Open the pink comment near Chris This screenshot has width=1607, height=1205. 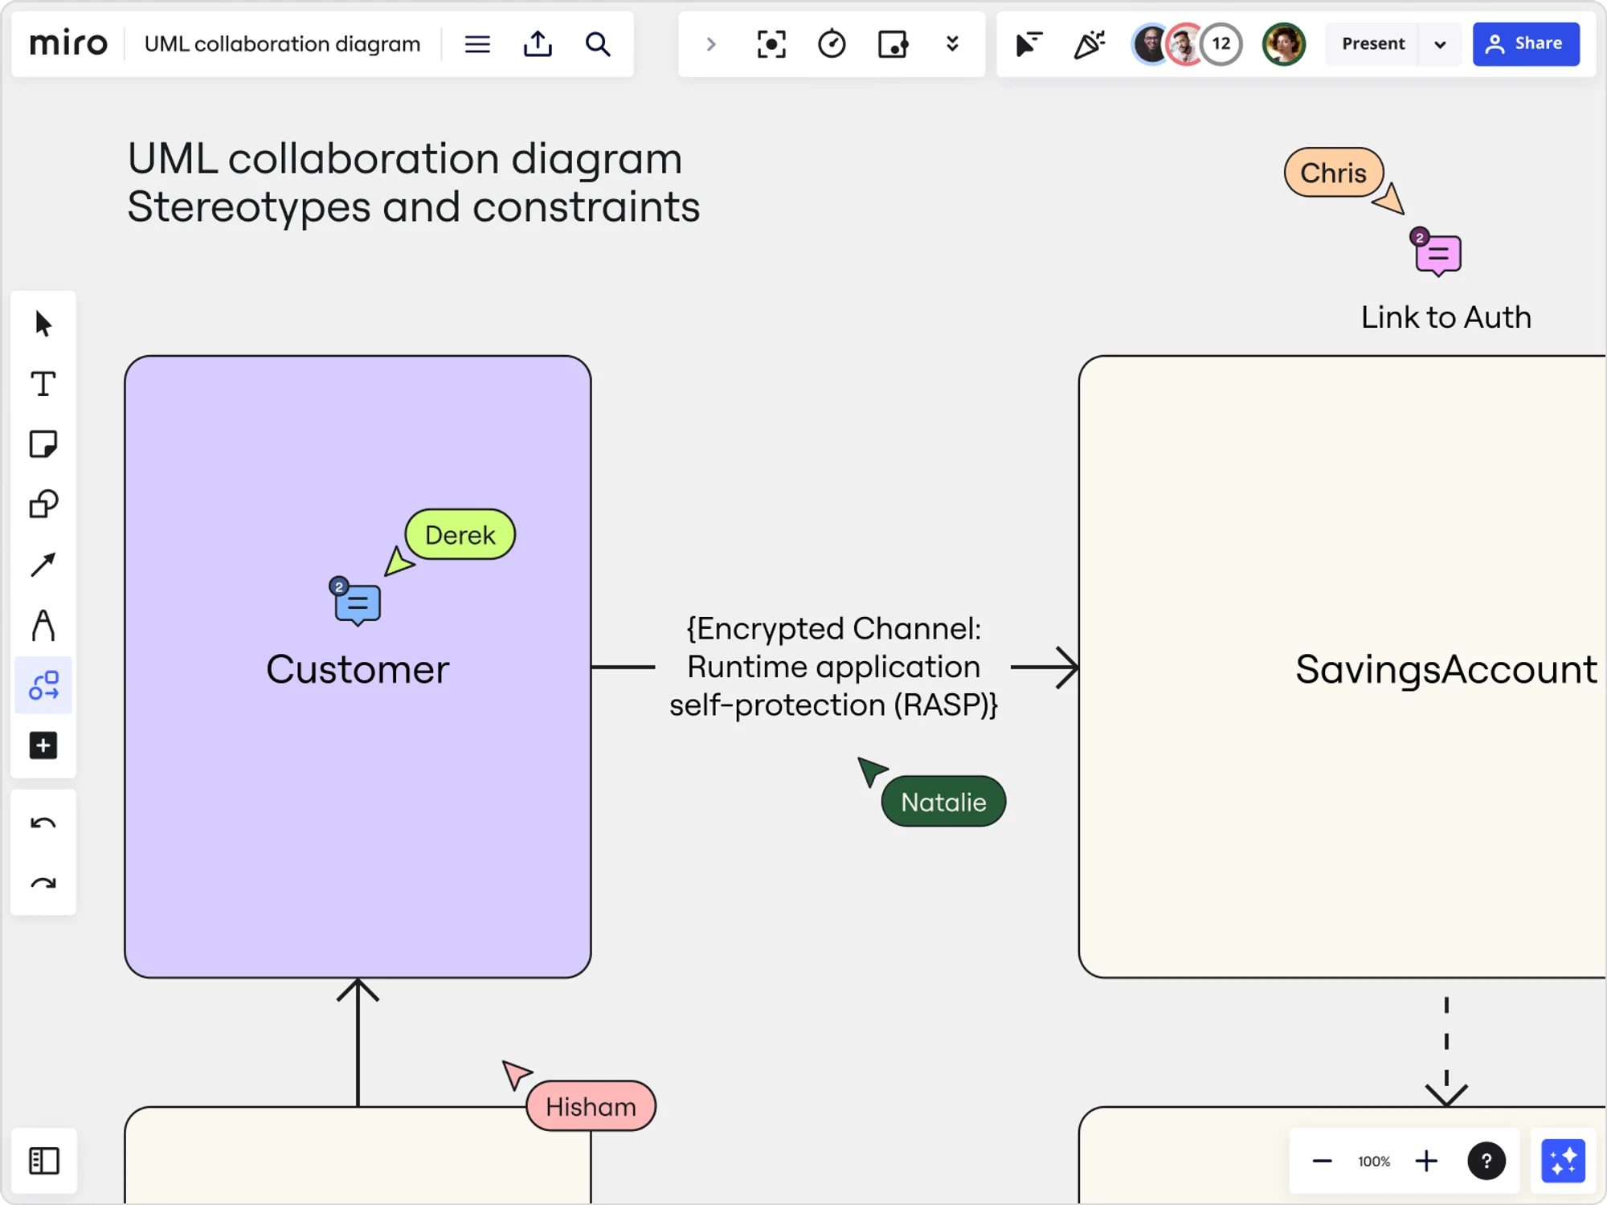pos(1437,253)
